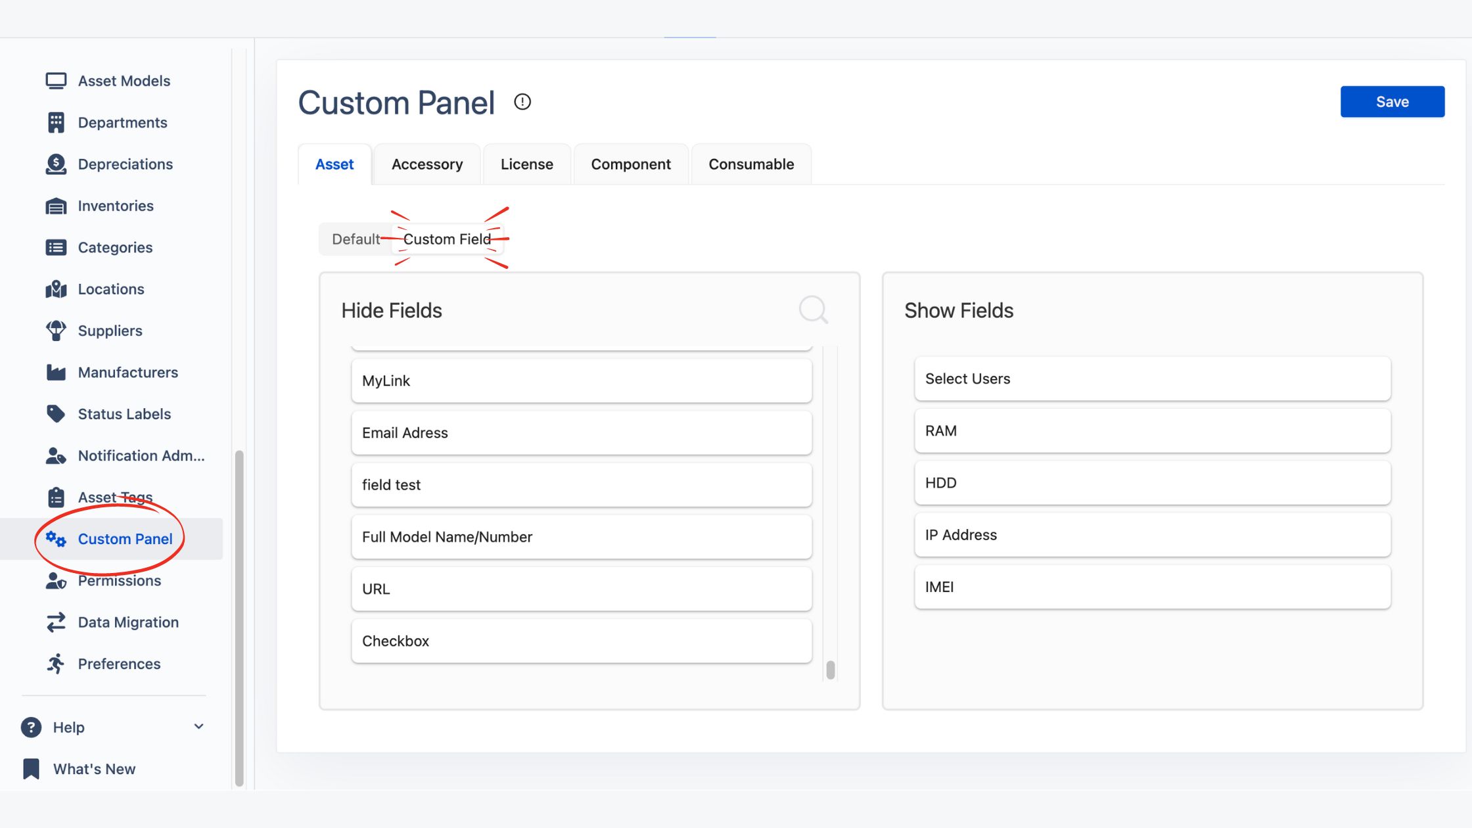Switch to the Accessory tab
This screenshot has height=828, width=1472.
pyautogui.click(x=426, y=164)
